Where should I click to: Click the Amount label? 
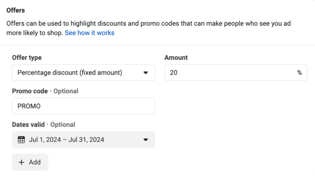[x=176, y=58]
